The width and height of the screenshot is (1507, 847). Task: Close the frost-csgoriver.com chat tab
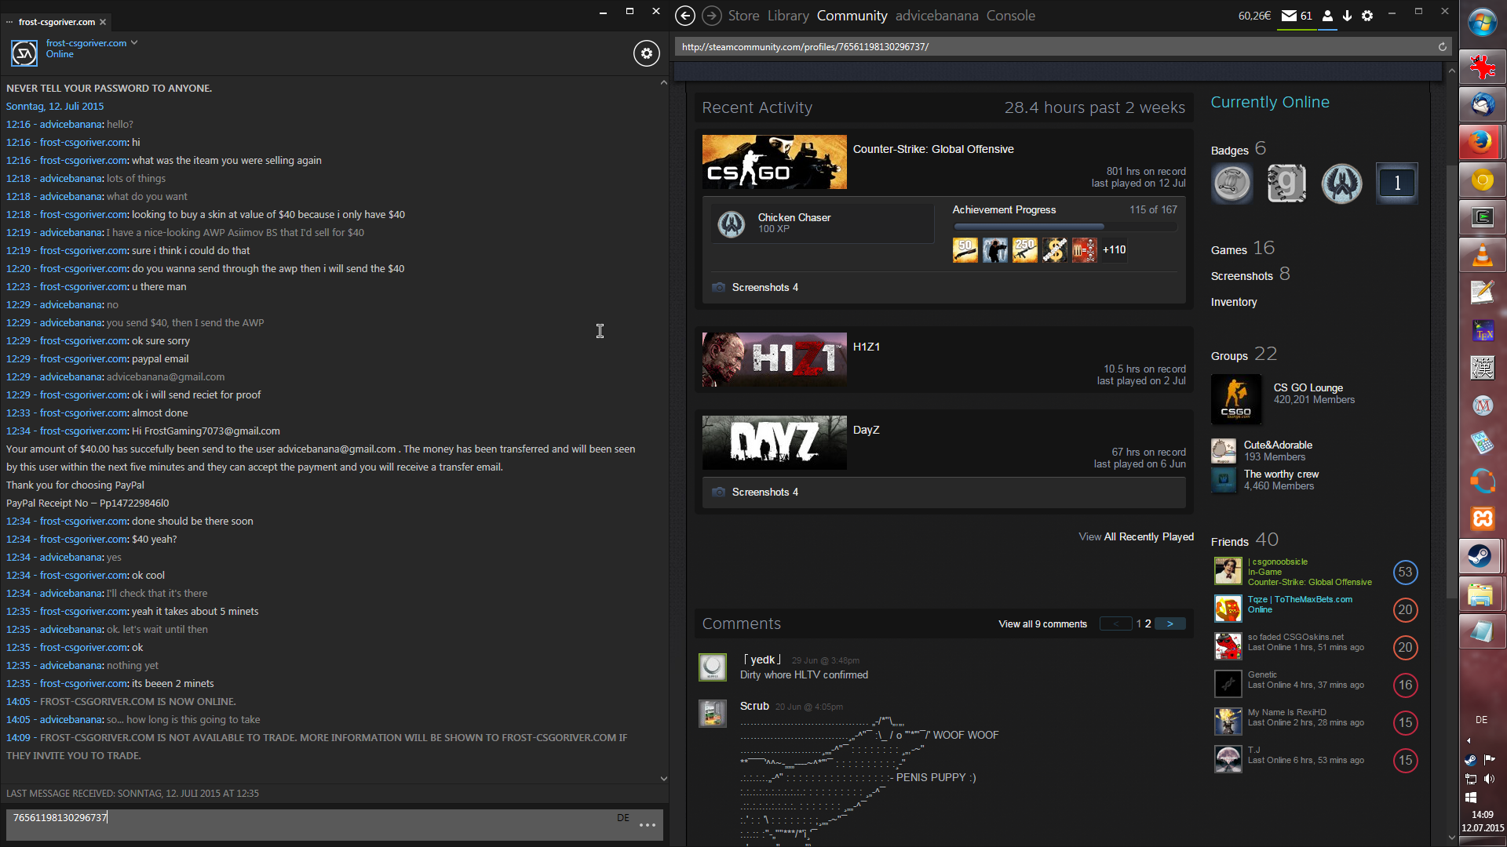point(103,22)
